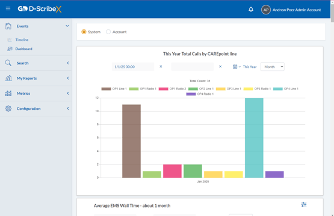334x216 pixels.
Task: Click the vertical page scrollbar thumb
Action: (x=332, y=13)
